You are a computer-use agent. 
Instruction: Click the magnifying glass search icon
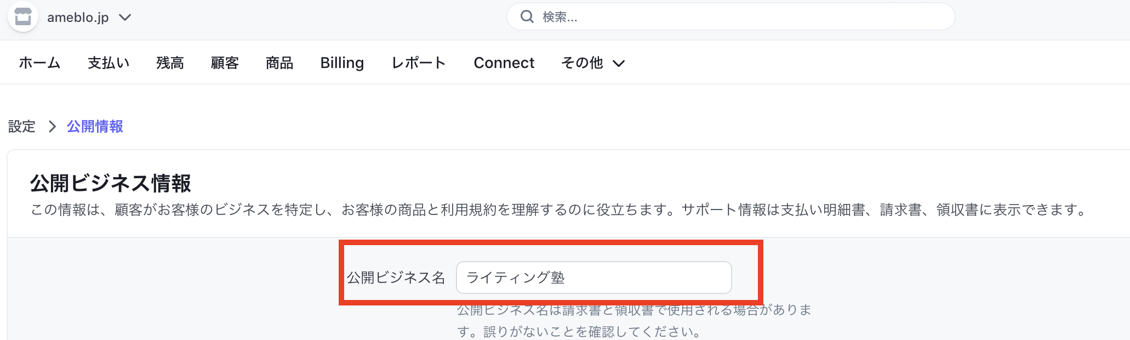click(x=527, y=17)
